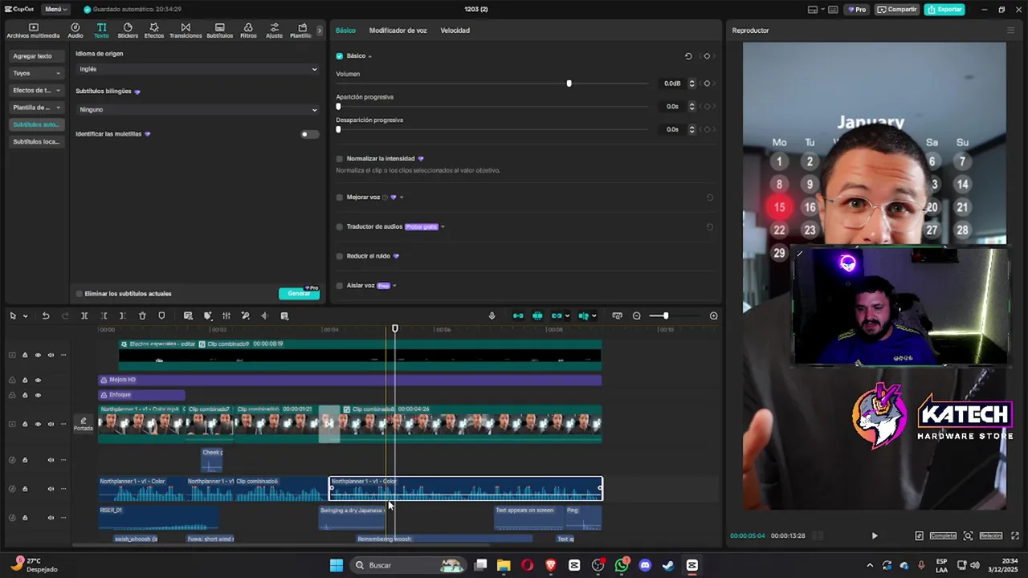
Task: Open the Subtítulos panel
Action: [219, 31]
